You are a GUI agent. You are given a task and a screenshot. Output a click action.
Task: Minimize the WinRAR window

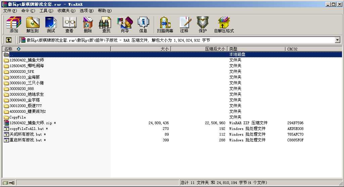point(328,4)
